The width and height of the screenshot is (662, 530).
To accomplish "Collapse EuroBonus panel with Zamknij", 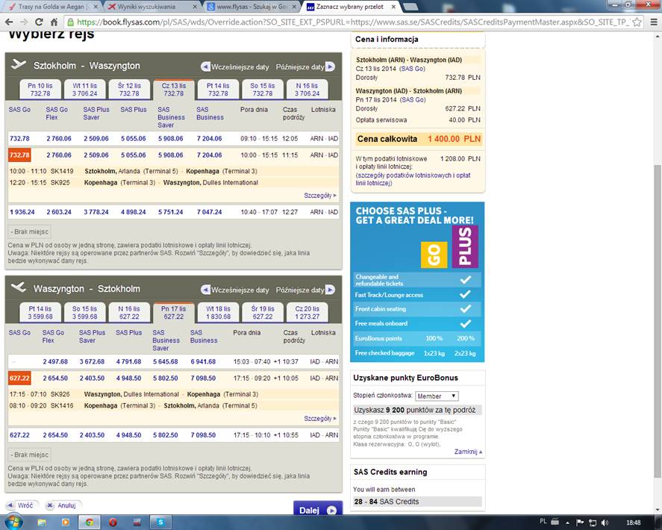I will [x=468, y=452].
